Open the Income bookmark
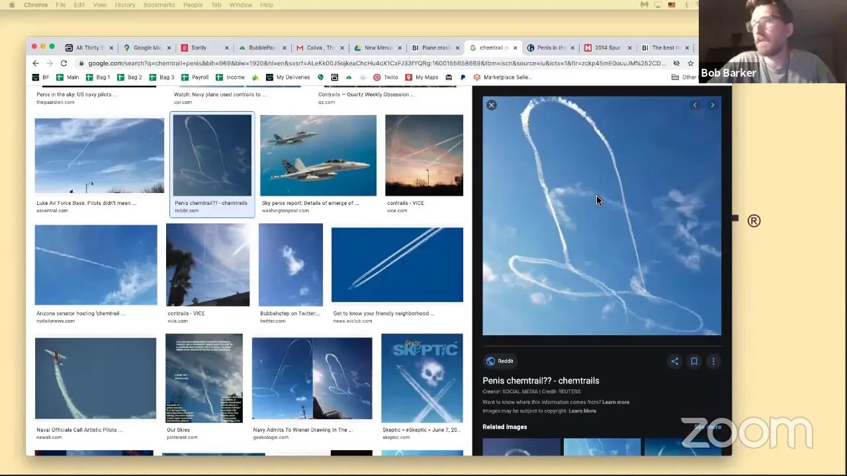This screenshot has width=847, height=476. pos(230,77)
